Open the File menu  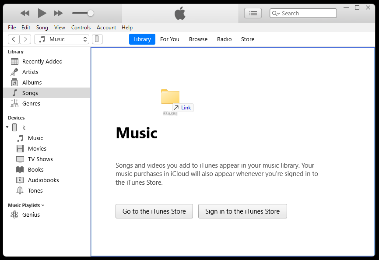tap(12, 28)
